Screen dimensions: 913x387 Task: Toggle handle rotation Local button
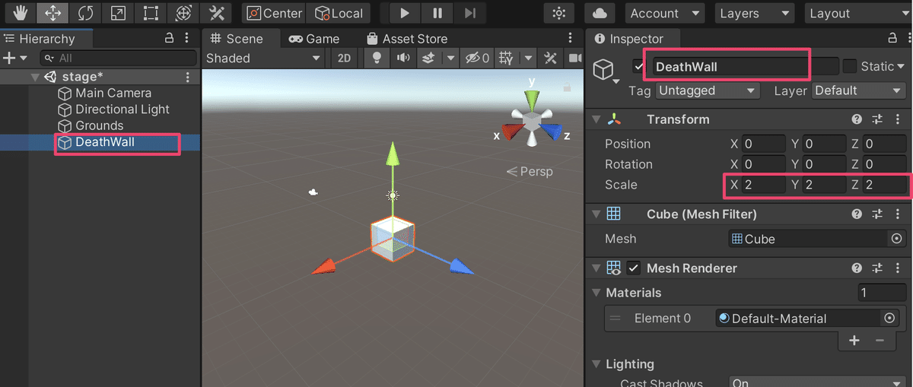tap(339, 13)
